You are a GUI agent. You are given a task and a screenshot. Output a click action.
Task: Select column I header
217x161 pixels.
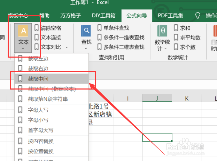[x=128, y=98]
